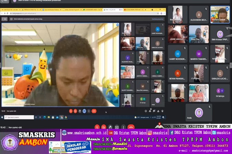Click Hentikan presentasi to stop presenting
Screen dimensions: 232x154
click(158, 19)
